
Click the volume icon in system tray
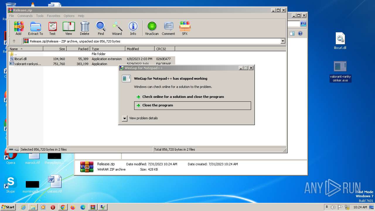pyautogui.click(x=333, y=207)
